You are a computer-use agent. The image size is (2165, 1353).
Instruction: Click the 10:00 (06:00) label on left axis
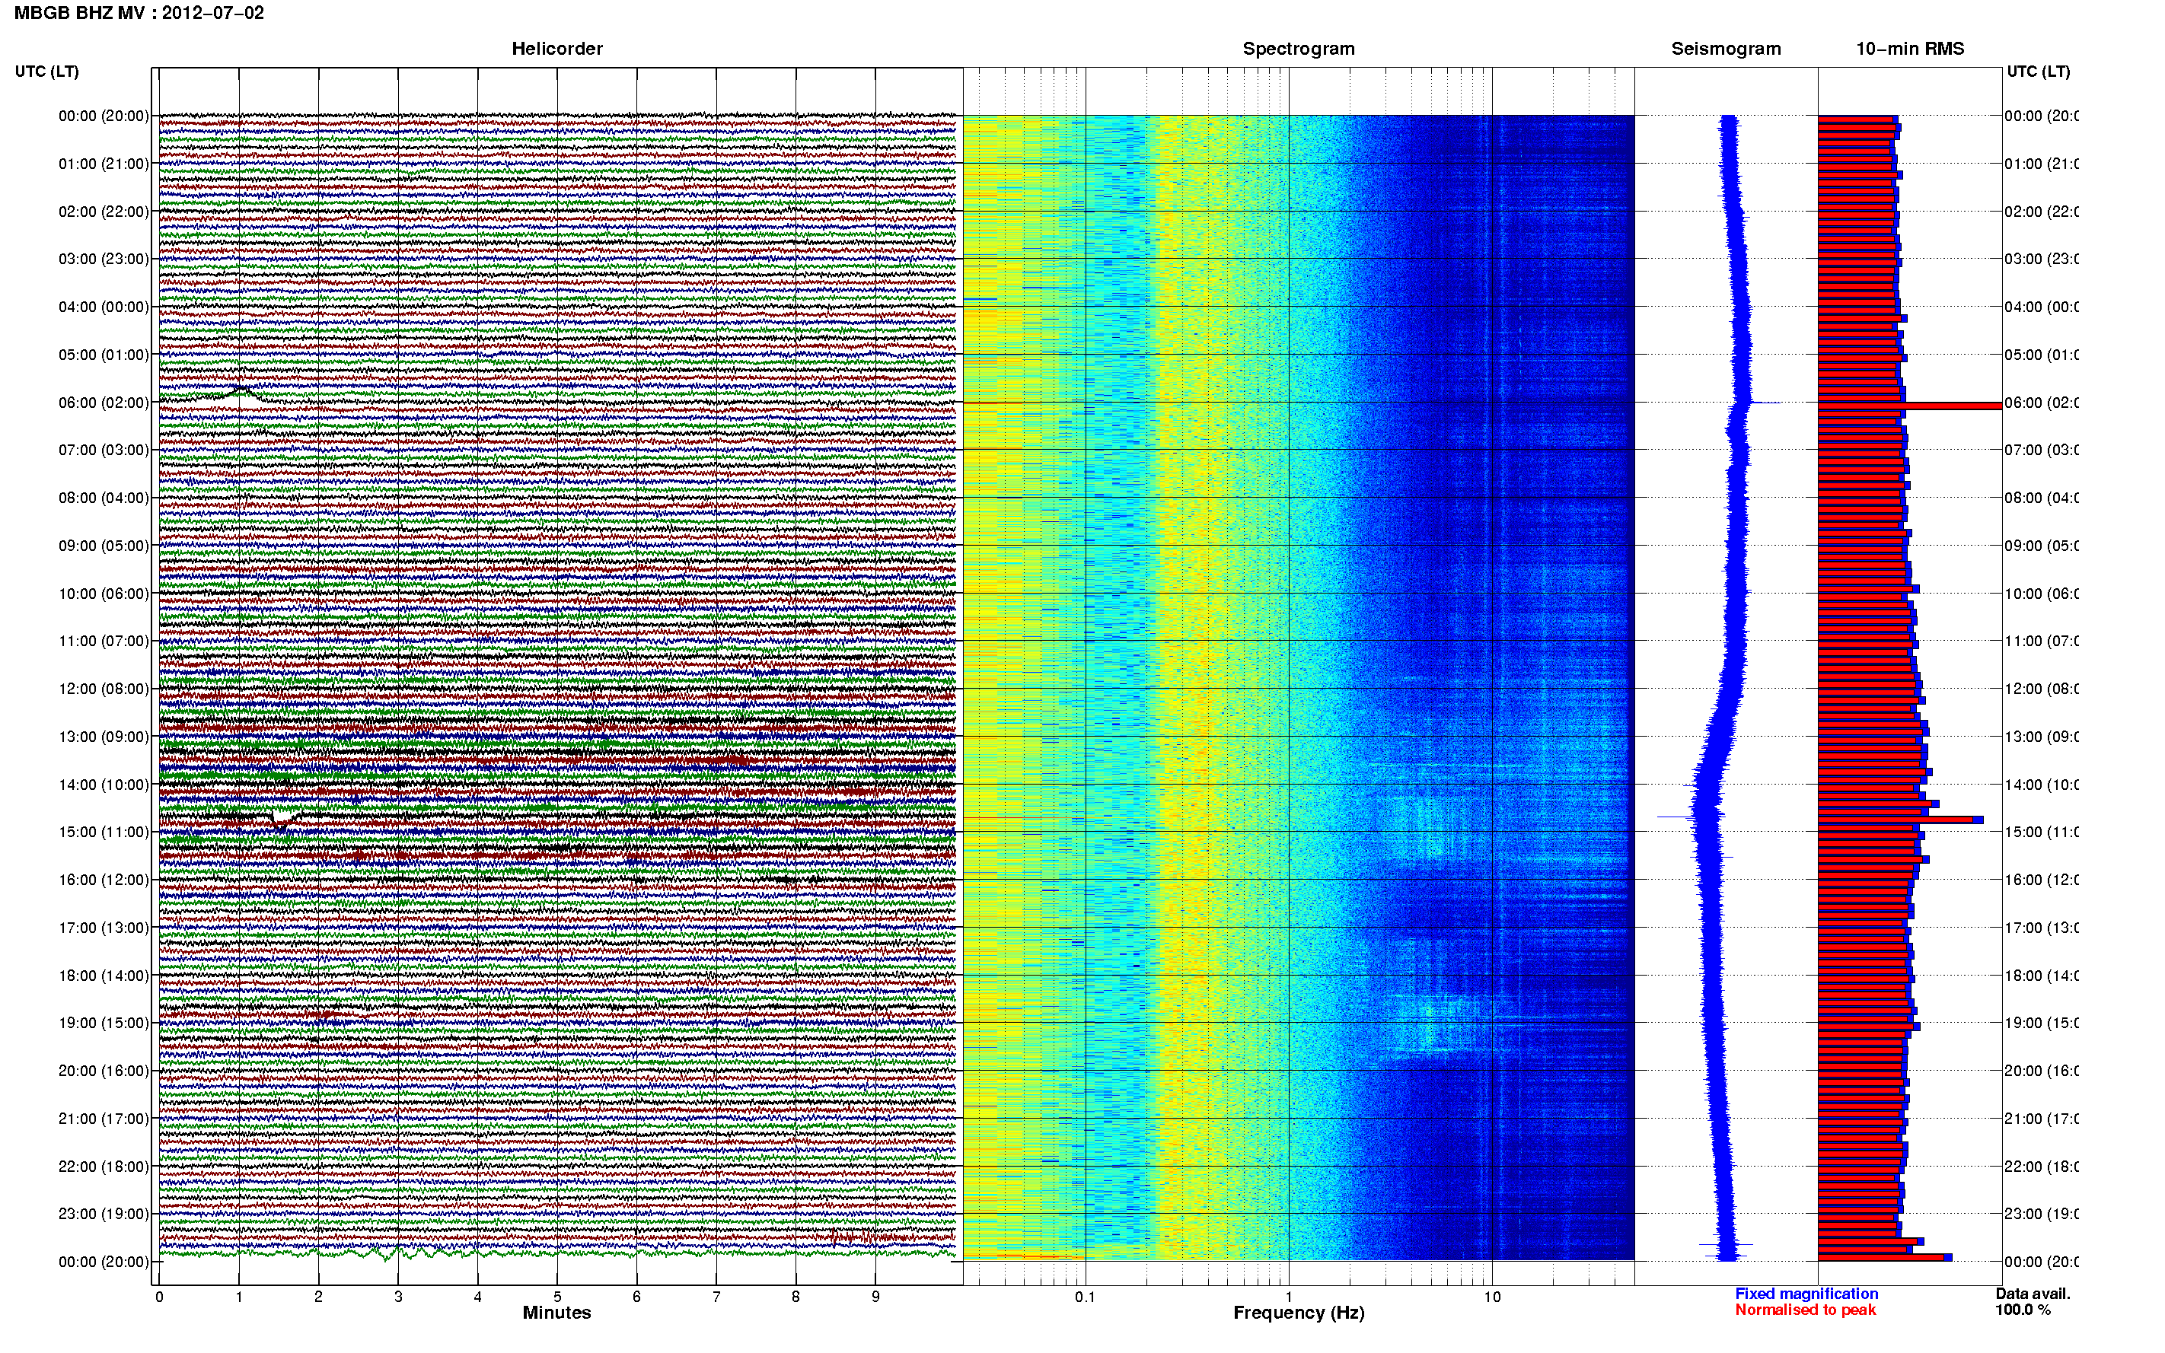point(104,594)
